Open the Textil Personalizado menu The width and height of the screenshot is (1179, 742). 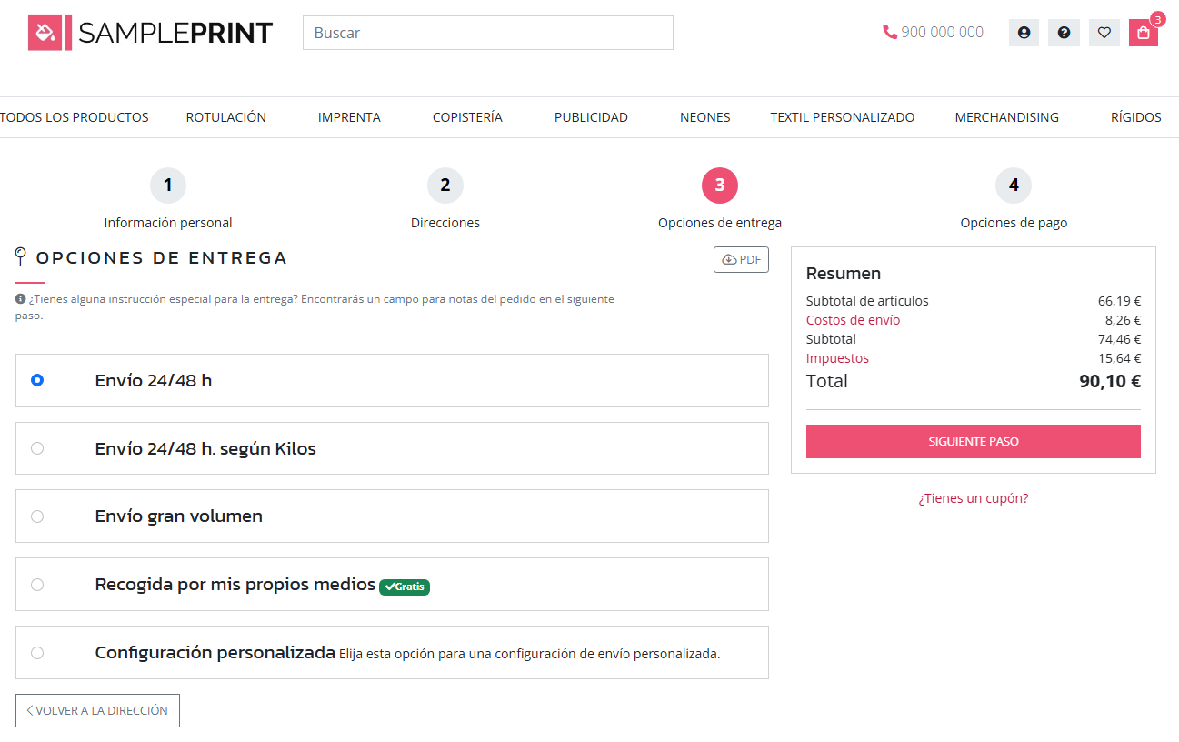point(842,117)
